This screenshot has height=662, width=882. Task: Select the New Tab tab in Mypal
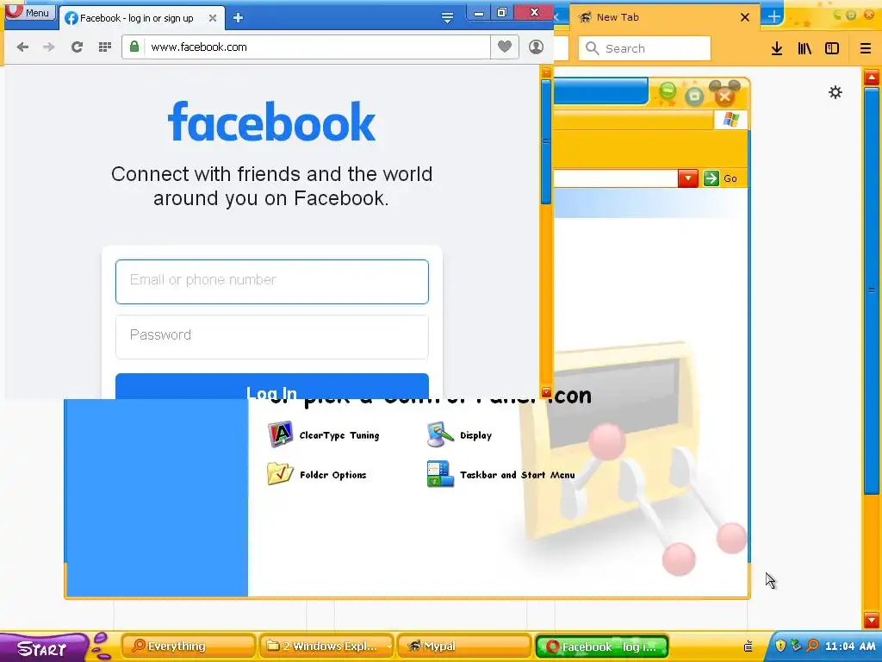click(x=664, y=17)
